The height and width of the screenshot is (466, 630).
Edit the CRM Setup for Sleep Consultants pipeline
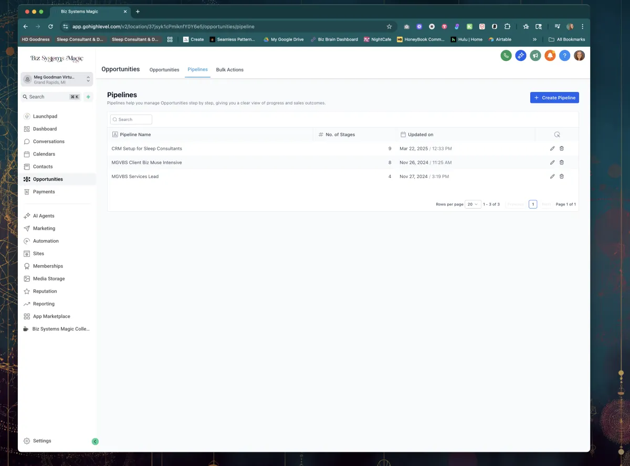[552, 149]
